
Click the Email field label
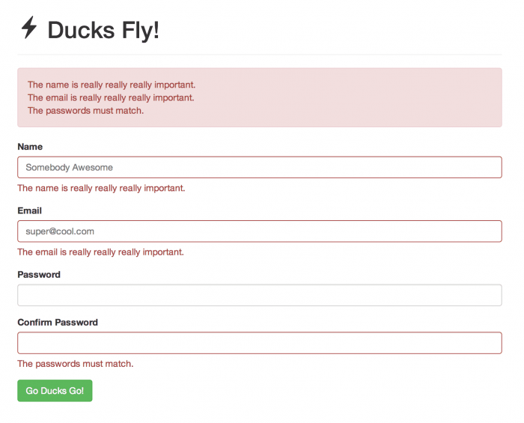(x=29, y=211)
